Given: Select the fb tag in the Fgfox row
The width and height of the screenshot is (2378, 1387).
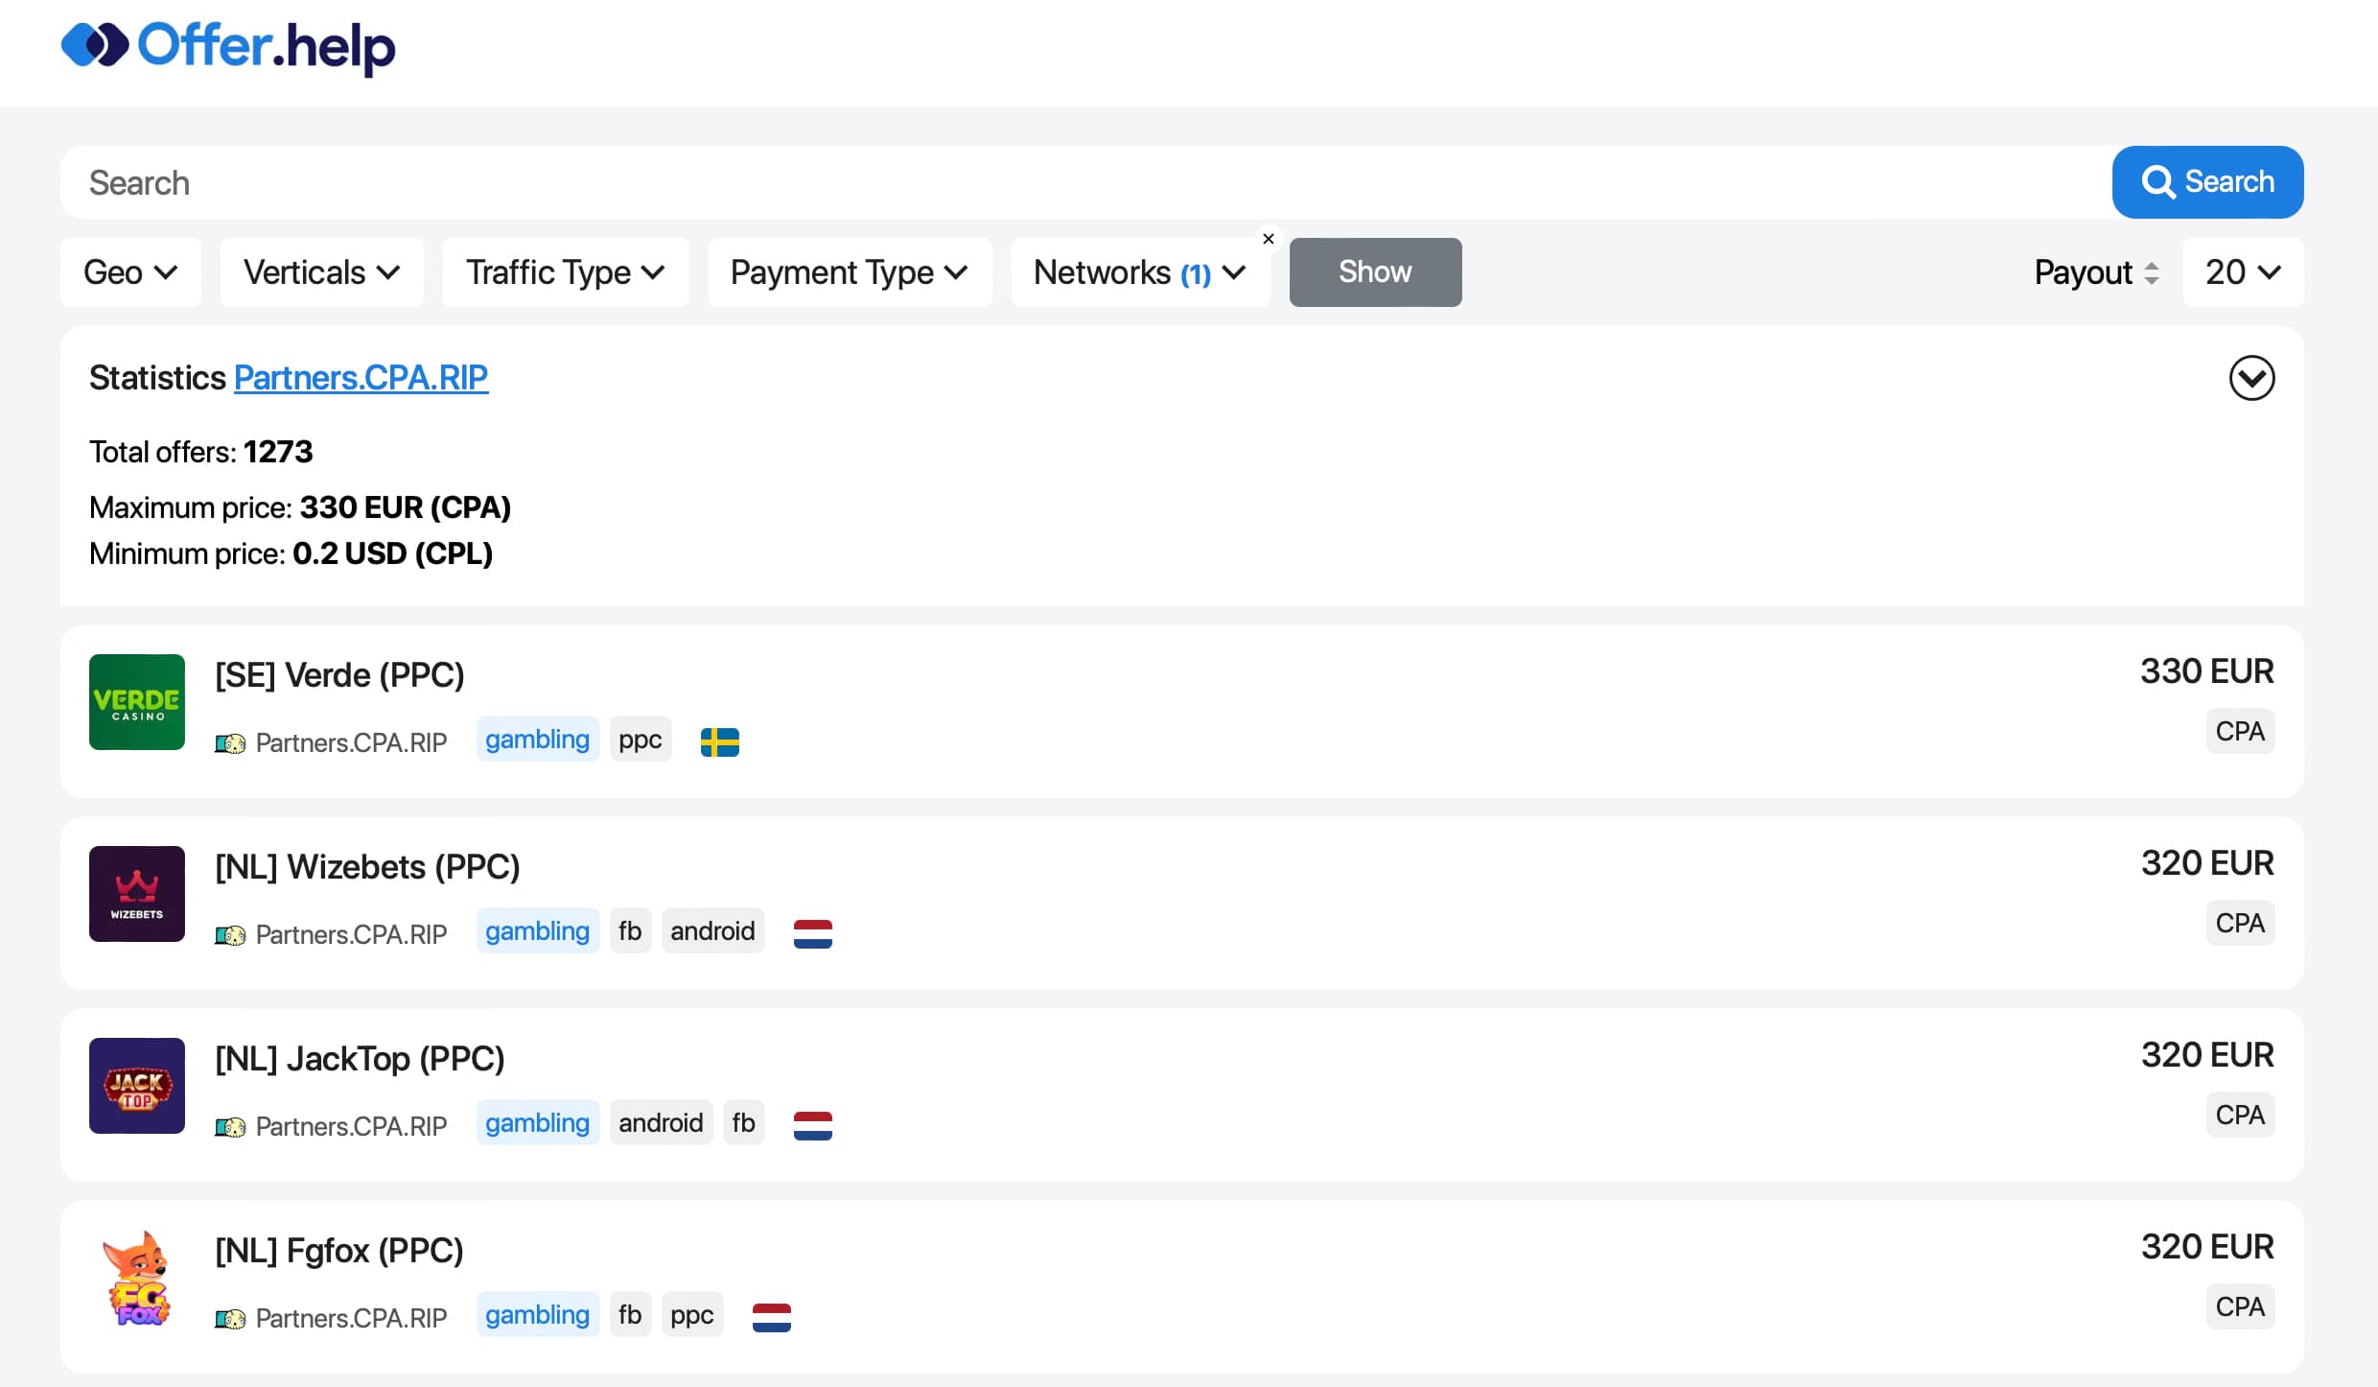Looking at the screenshot, I should 630,1315.
